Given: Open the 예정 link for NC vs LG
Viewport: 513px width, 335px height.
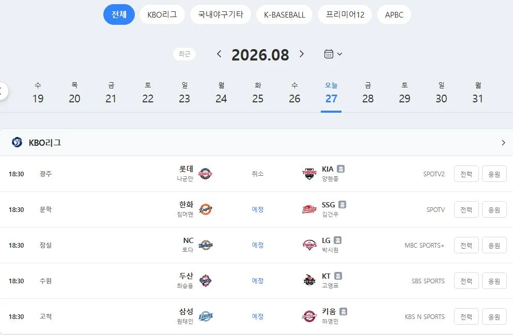Looking at the screenshot, I should point(257,245).
